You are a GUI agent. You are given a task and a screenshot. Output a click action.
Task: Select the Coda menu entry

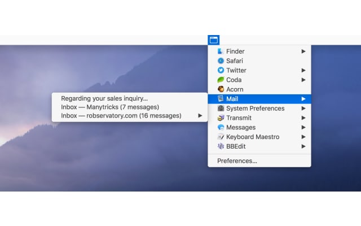coord(259,80)
